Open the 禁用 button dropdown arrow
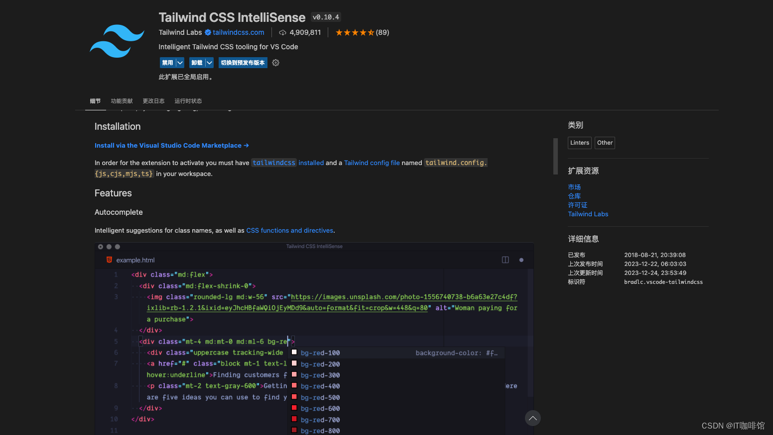Viewport: 773px width, 435px height. click(179, 63)
